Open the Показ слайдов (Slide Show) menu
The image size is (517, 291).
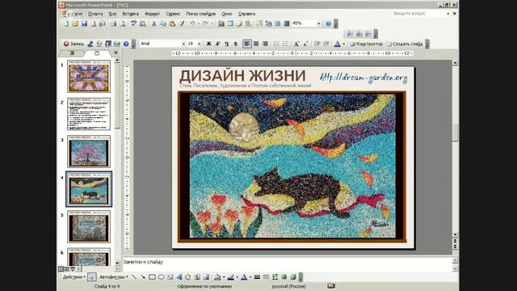200,14
